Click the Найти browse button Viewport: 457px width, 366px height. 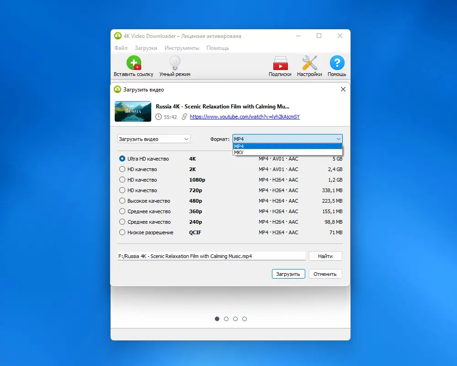(x=325, y=256)
